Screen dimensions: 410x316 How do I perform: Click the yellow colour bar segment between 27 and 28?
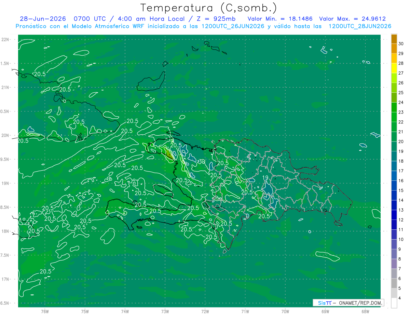(394, 68)
